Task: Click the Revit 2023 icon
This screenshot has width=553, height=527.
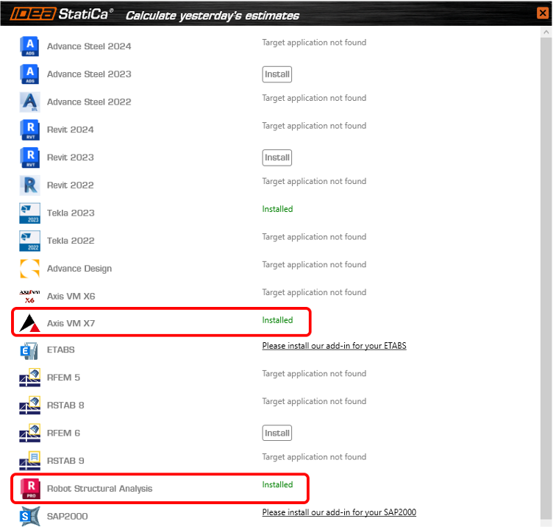Action: [x=29, y=158]
